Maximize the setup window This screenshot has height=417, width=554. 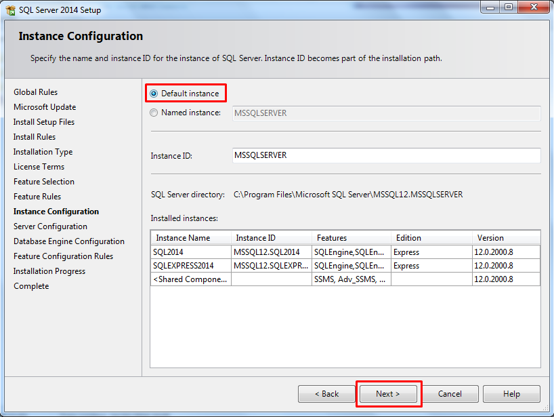tap(509, 7)
